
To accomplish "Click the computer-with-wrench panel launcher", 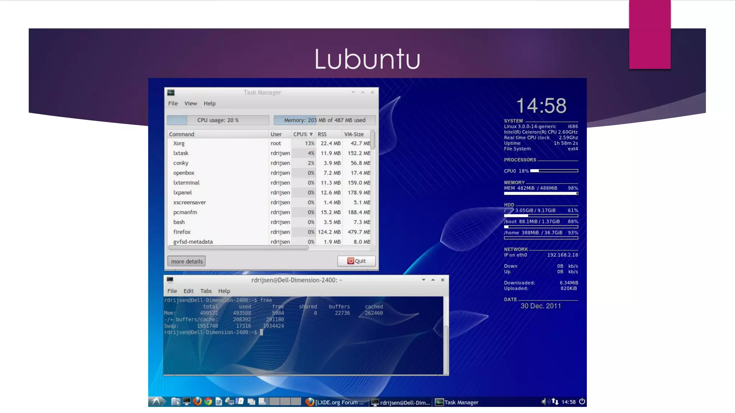I will 229,402.
